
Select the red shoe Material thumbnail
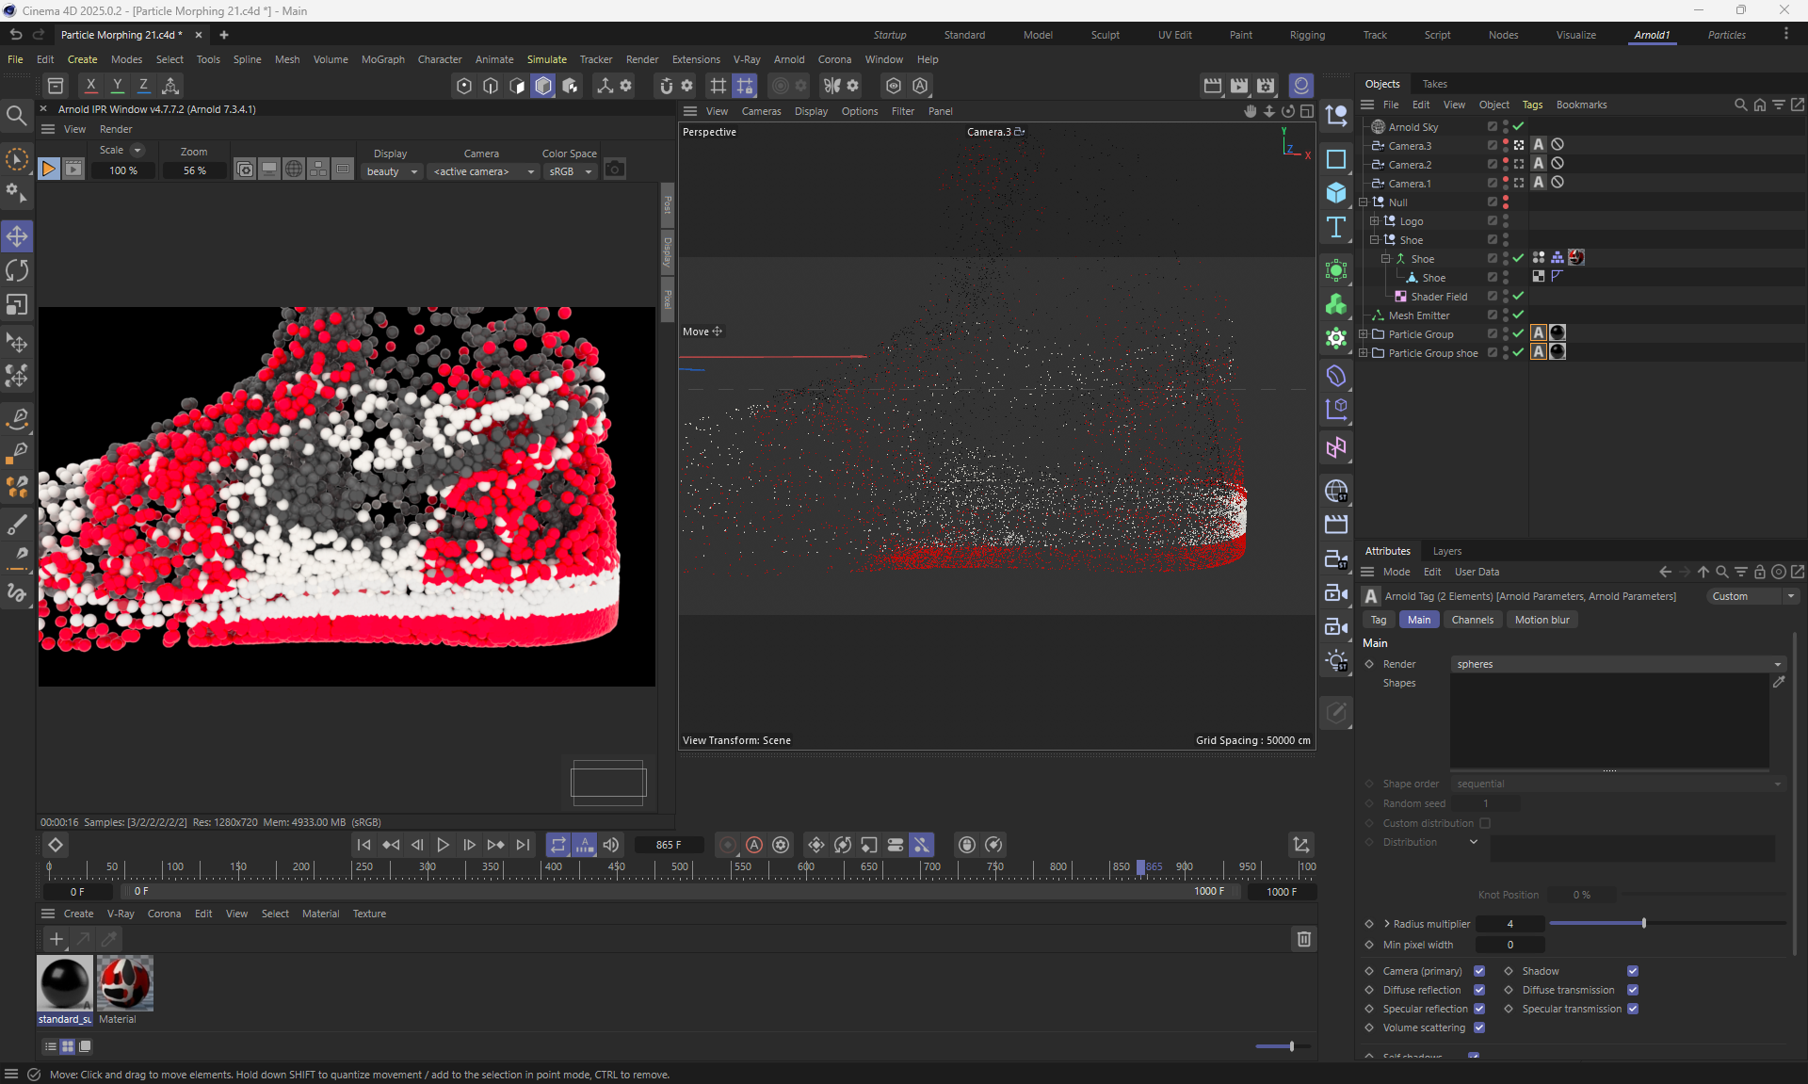pyautogui.click(x=124, y=982)
